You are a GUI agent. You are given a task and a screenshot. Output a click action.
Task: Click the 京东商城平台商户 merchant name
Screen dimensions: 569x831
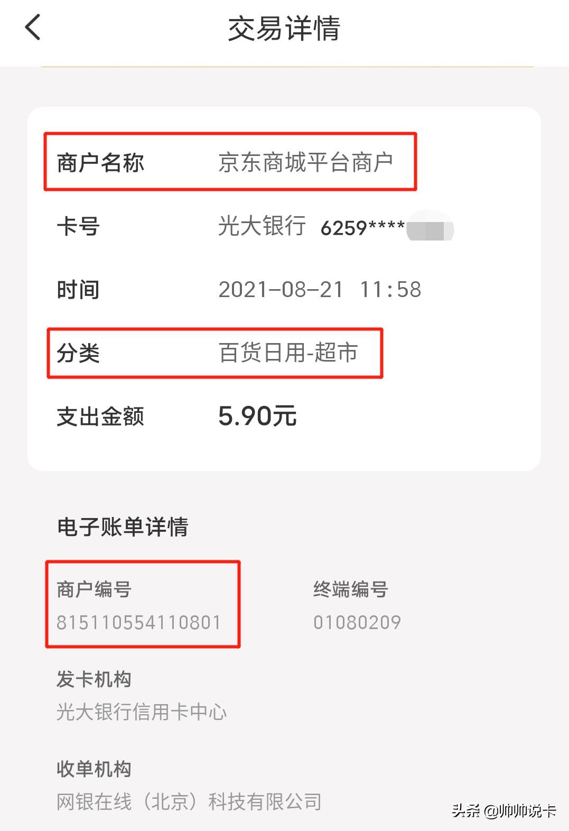click(x=309, y=162)
